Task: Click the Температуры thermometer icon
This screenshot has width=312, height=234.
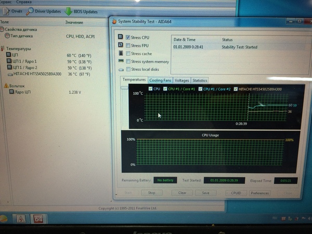Action: 3,48
